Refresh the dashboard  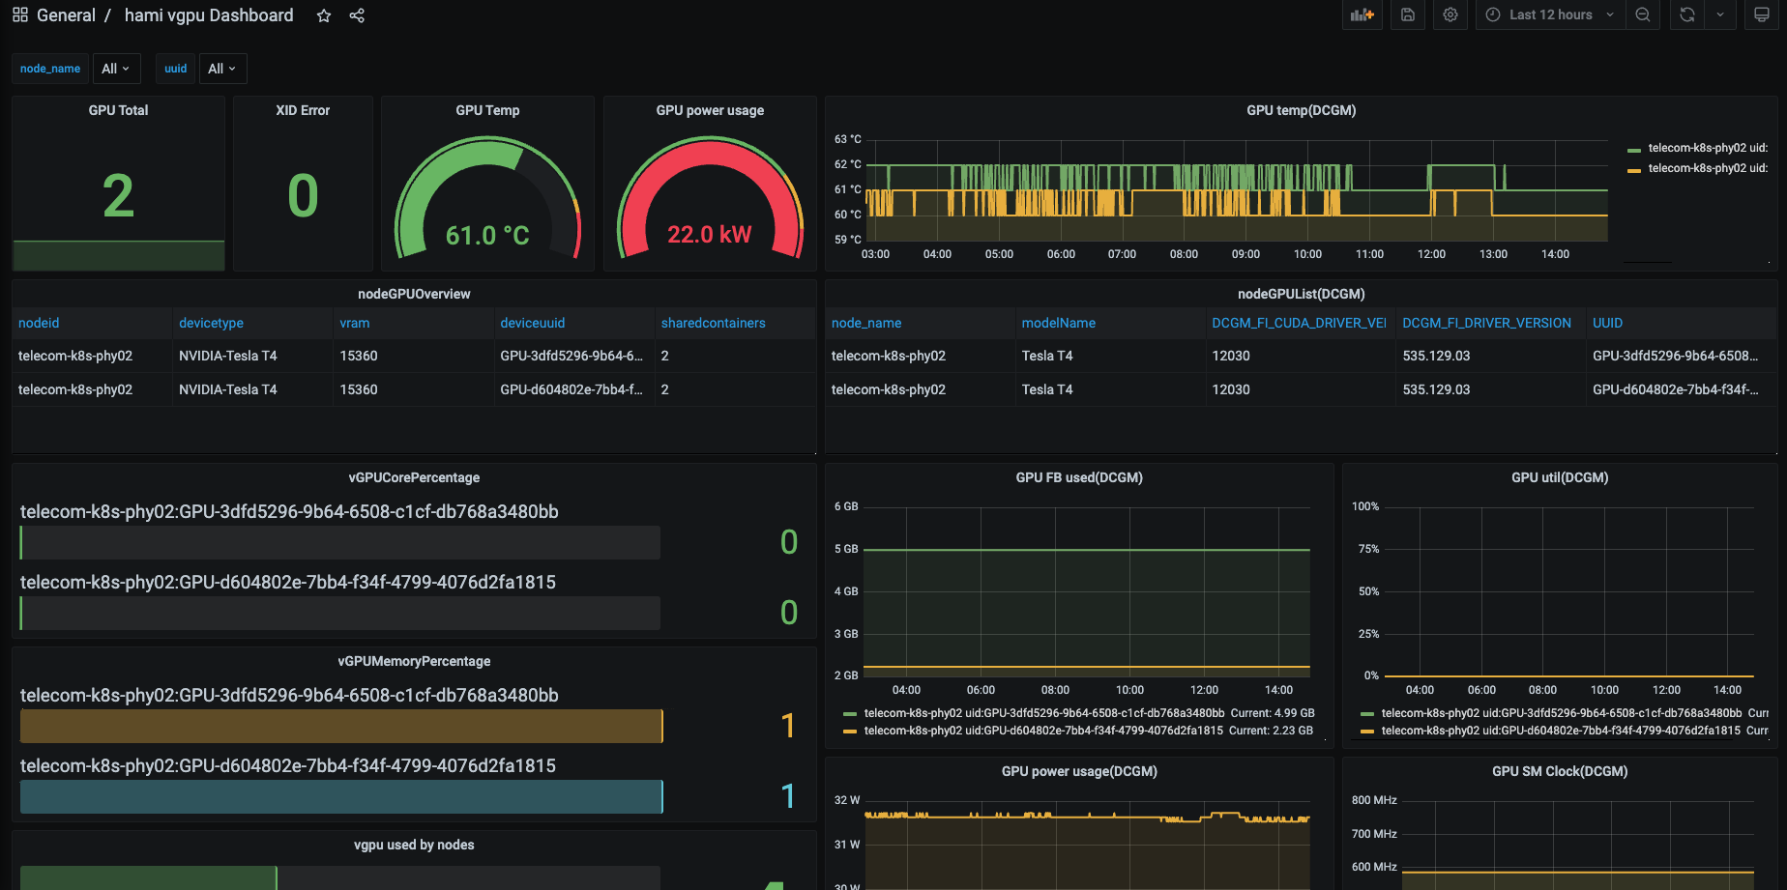coord(1687,15)
